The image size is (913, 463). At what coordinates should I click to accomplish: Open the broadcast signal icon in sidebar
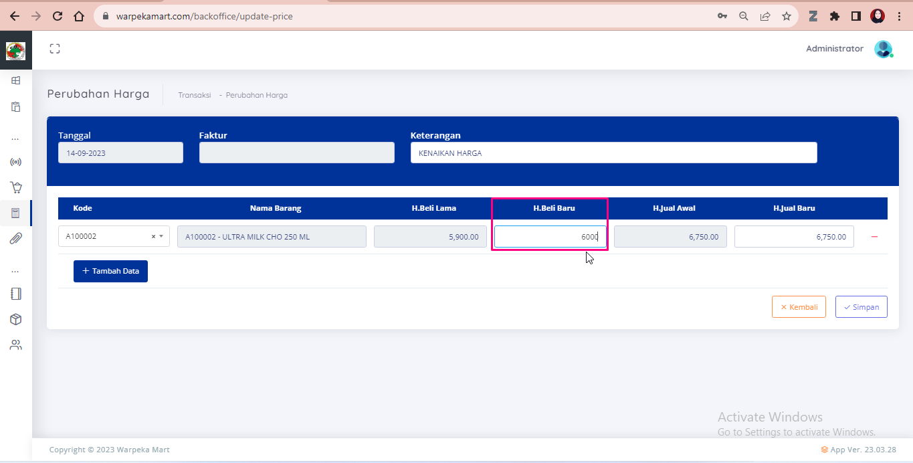15,162
